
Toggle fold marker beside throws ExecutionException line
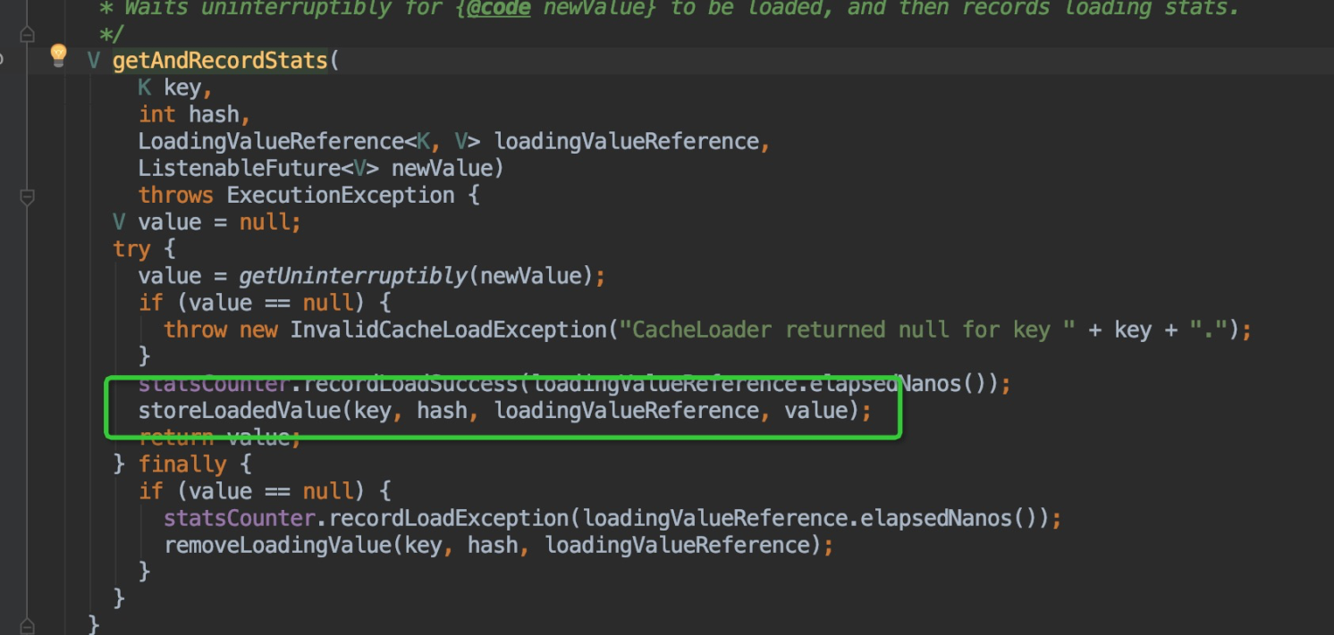click(27, 196)
